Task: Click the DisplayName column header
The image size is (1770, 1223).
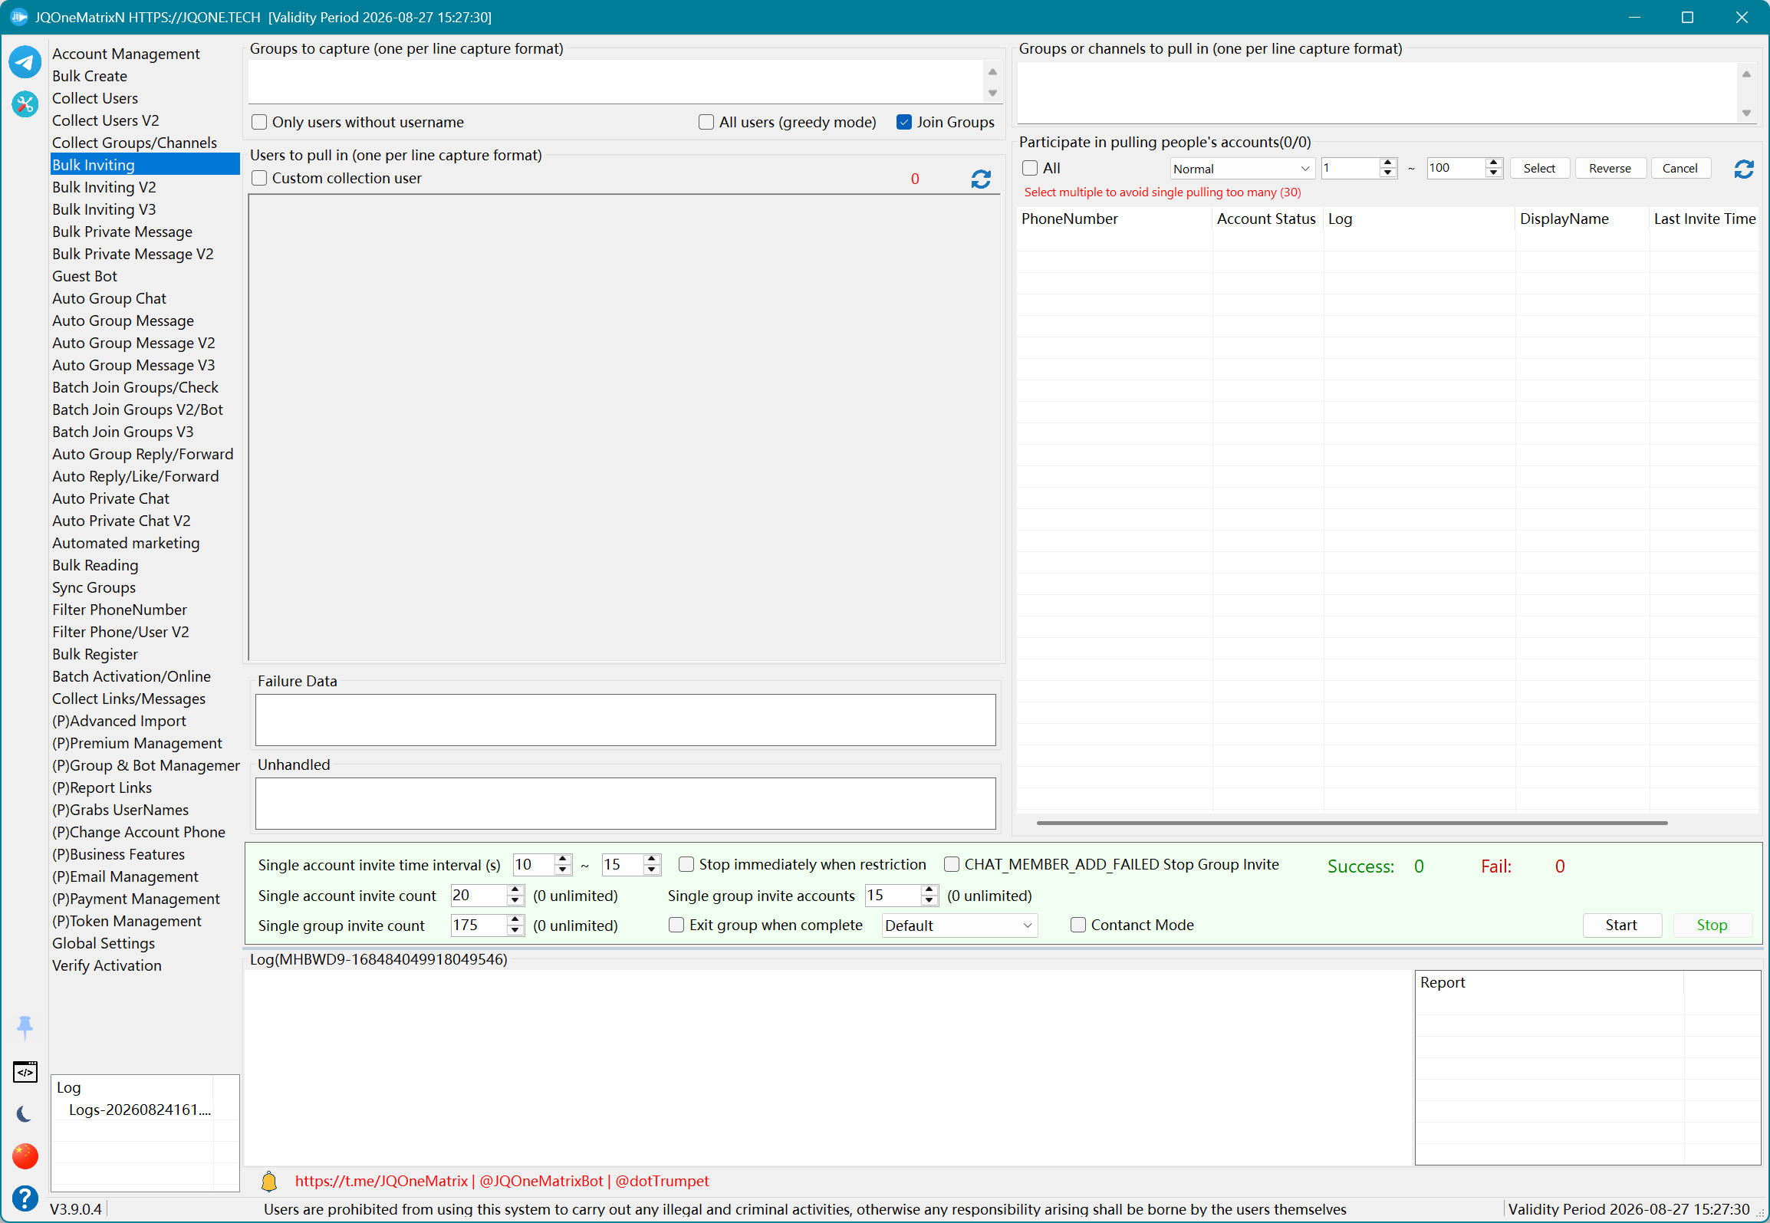Action: coord(1582,219)
